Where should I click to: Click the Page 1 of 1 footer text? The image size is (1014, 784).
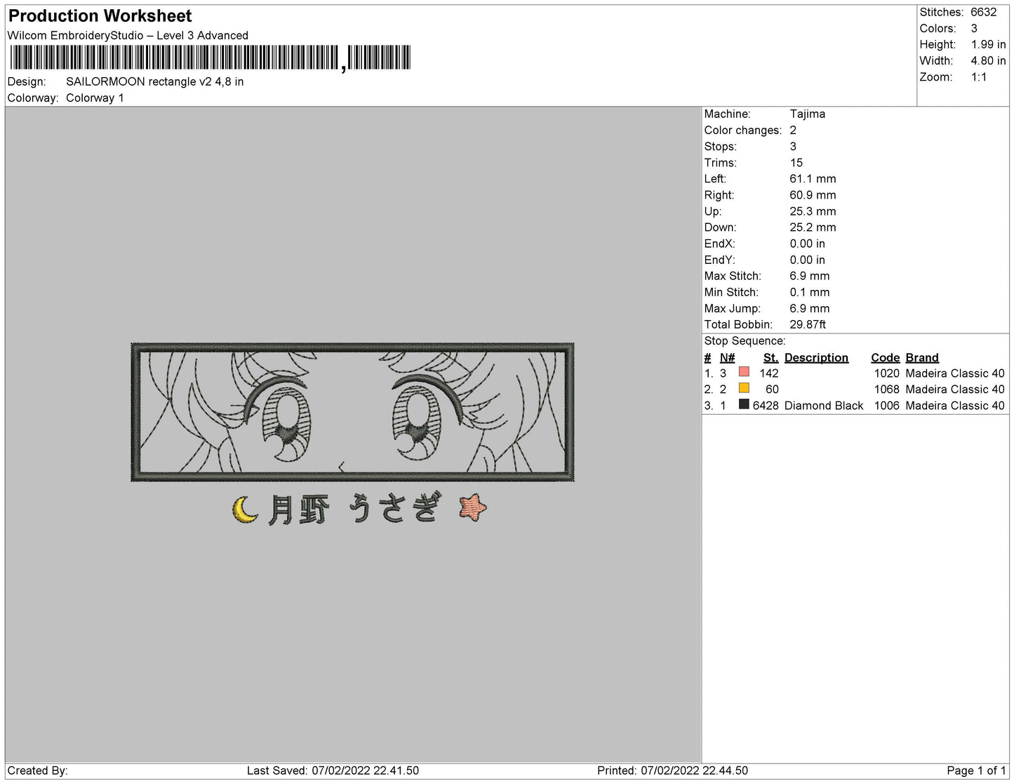coord(976,771)
